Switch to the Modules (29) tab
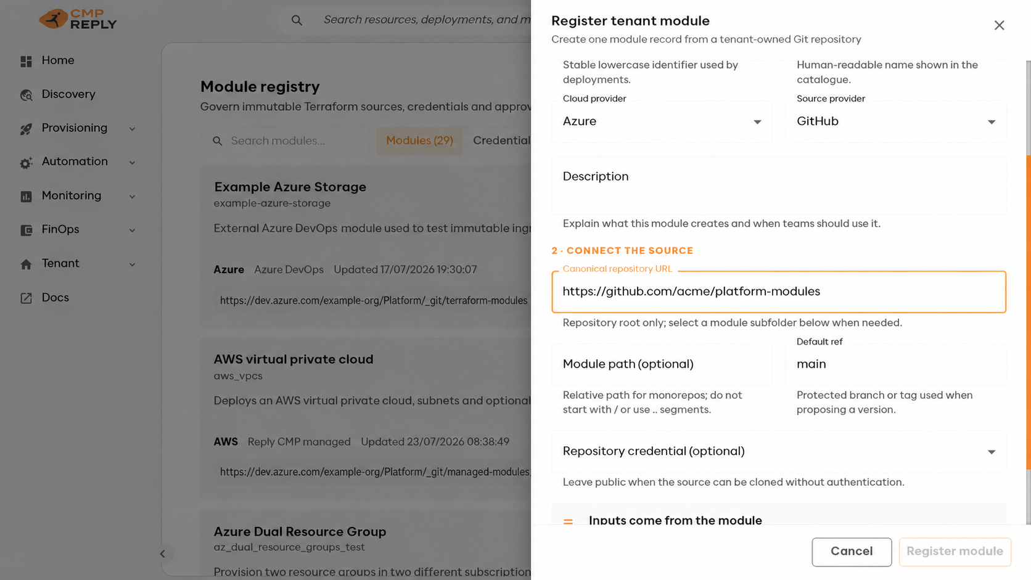This screenshot has height=580, width=1031. pos(419,141)
